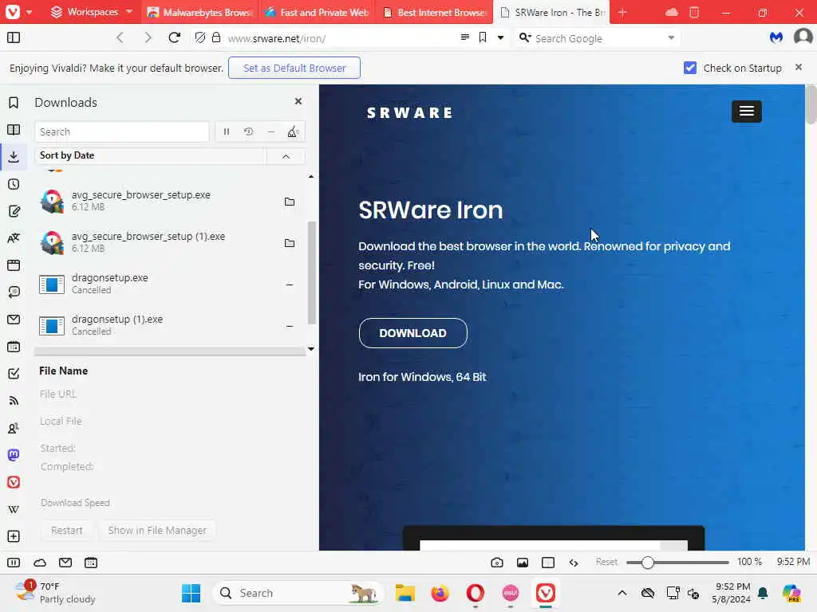Open Window panel

click(x=14, y=265)
